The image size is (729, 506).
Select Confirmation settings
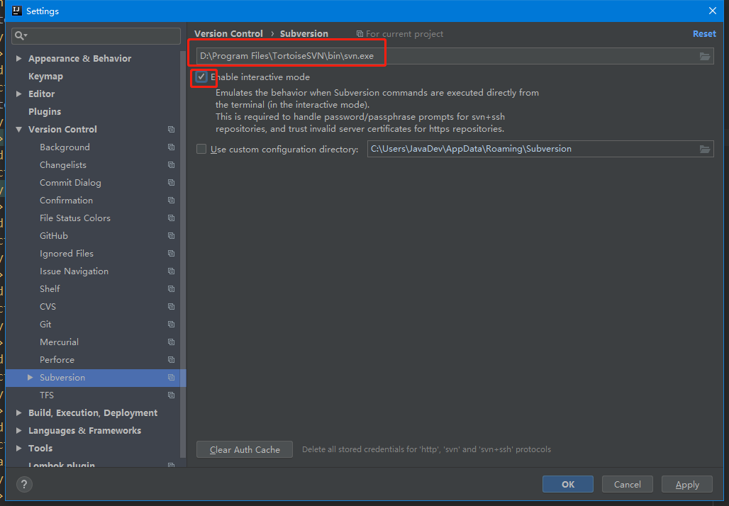point(66,201)
